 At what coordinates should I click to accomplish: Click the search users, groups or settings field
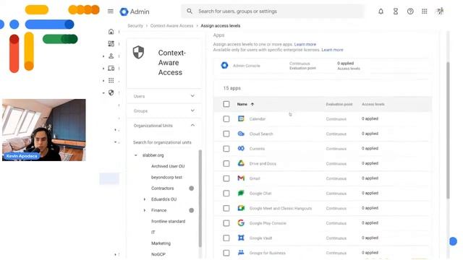[273, 12]
